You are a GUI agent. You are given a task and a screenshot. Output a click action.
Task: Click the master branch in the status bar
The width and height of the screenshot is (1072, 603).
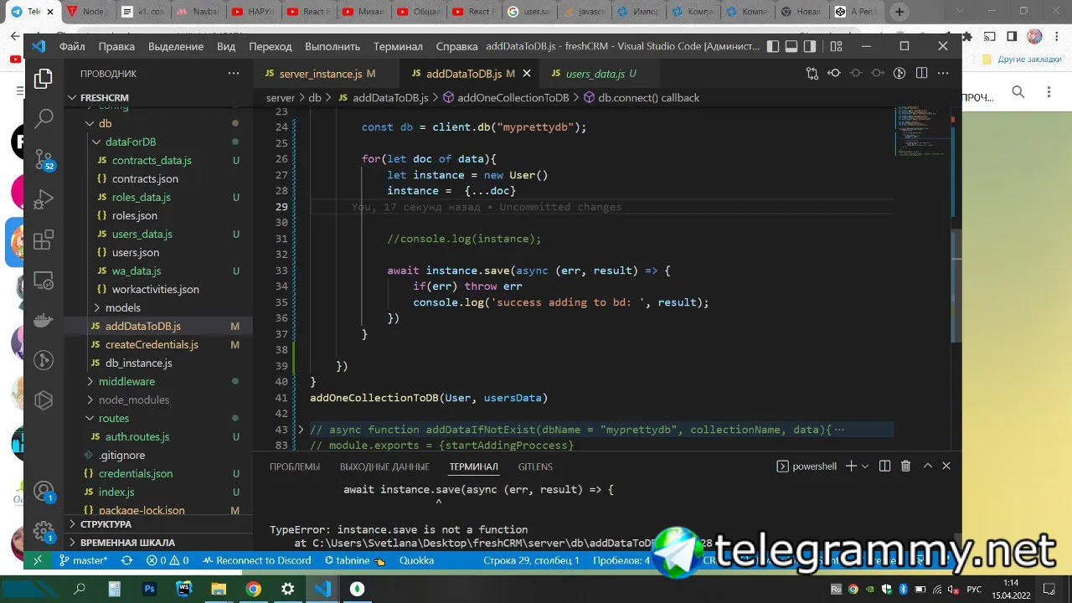pyautogui.click(x=83, y=560)
